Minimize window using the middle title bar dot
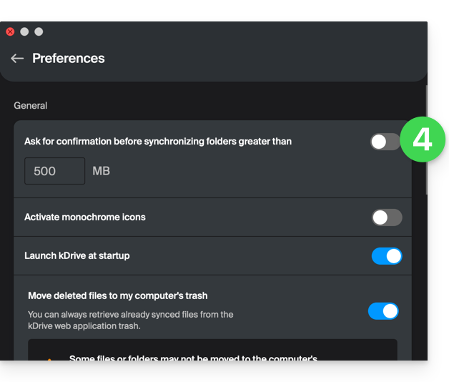 (24, 31)
